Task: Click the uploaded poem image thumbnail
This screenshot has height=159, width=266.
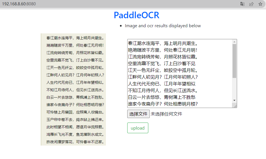Action: tap(73, 89)
